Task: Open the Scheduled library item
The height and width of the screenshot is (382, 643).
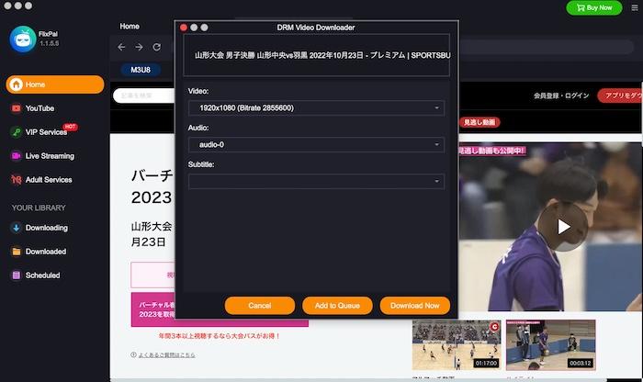Action: (42, 275)
